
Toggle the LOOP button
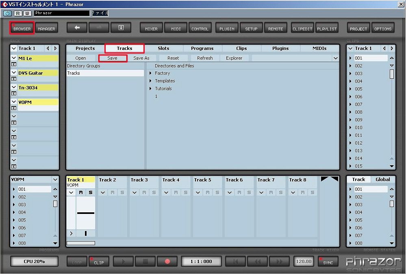pyautogui.click(x=77, y=261)
